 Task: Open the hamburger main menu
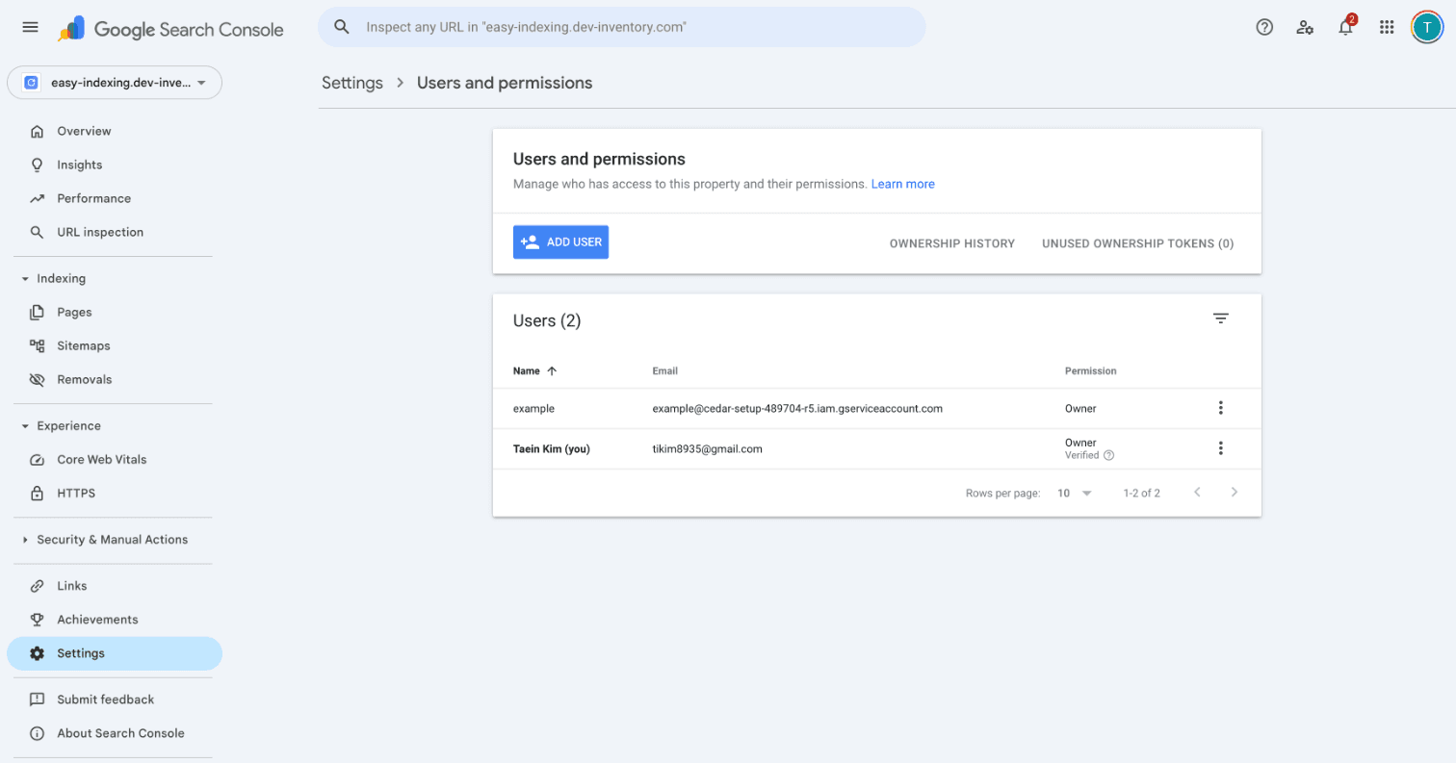coord(30,28)
